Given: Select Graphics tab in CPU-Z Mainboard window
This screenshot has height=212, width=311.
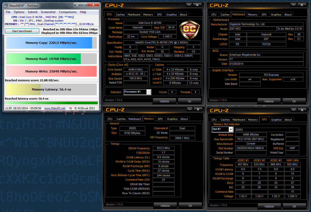Looking at the screenshot, I should [276, 15].
